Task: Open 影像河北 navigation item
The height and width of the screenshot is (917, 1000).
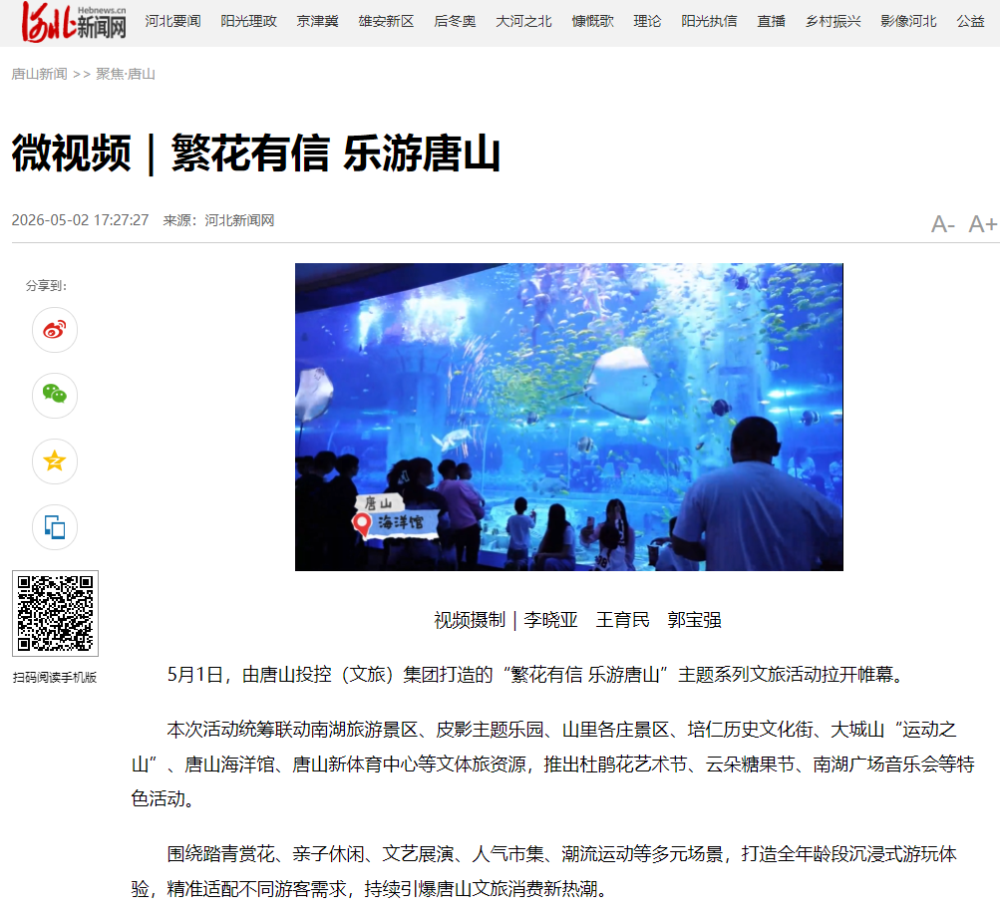Action: click(909, 22)
